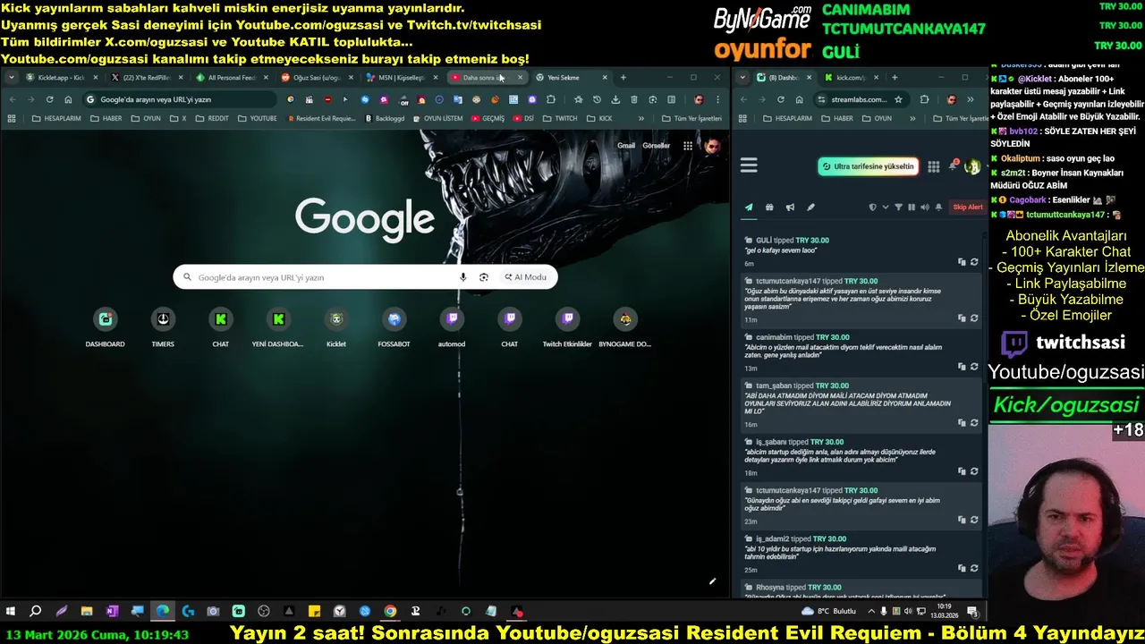Click the Google account avatar on new tab page
This screenshot has height=644, width=1145.
(x=712, y=146)
